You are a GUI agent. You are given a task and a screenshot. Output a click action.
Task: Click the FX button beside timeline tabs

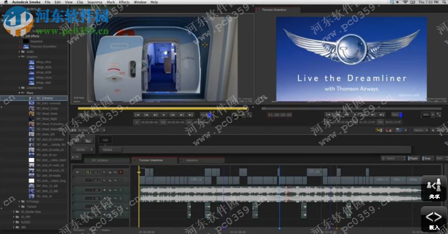point(76,157)
